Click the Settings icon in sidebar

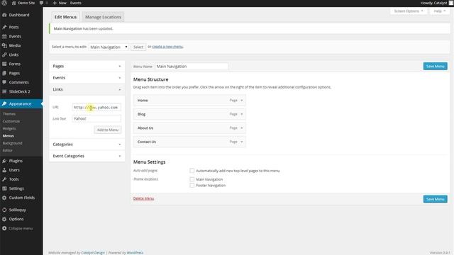[4, 188]
